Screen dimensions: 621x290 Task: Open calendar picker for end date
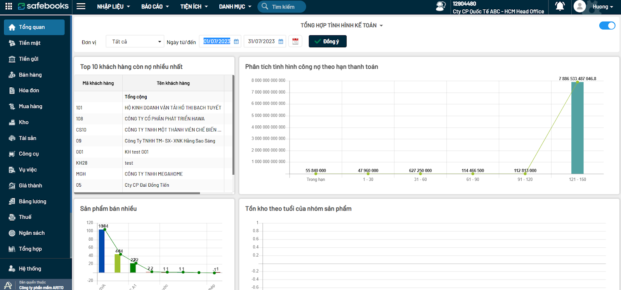pyautogui.click(x=281, y=42)
